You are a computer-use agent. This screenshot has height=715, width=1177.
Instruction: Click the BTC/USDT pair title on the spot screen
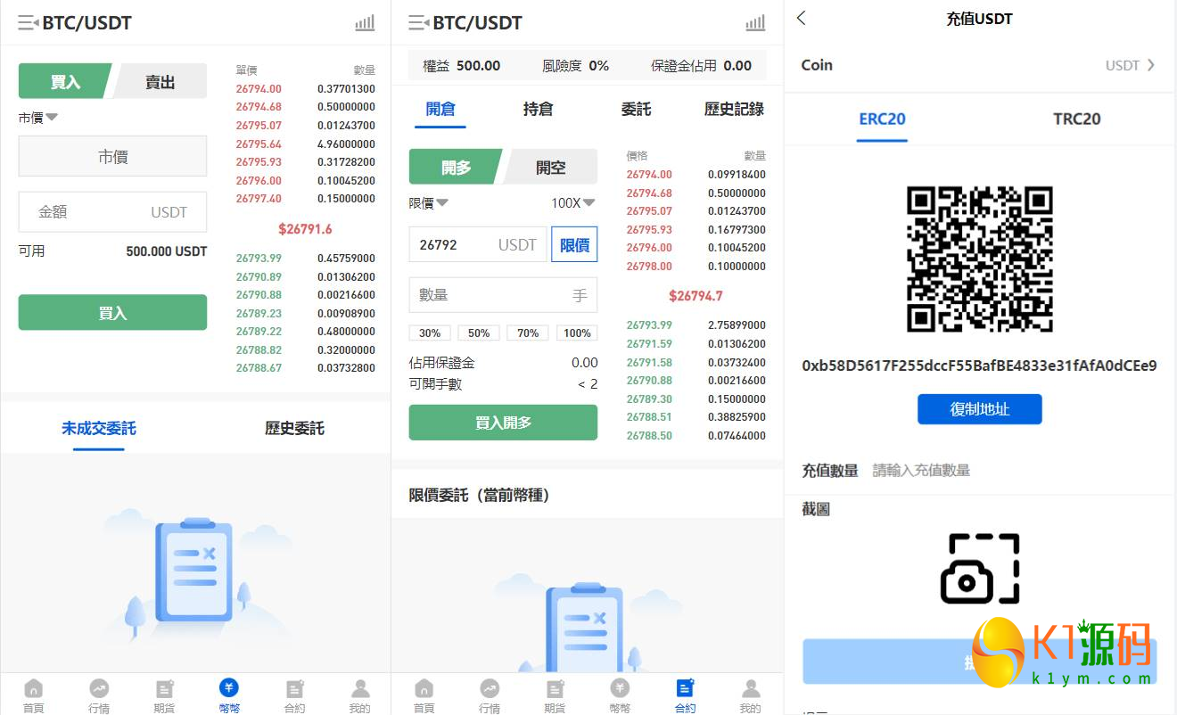pos(87,23)
